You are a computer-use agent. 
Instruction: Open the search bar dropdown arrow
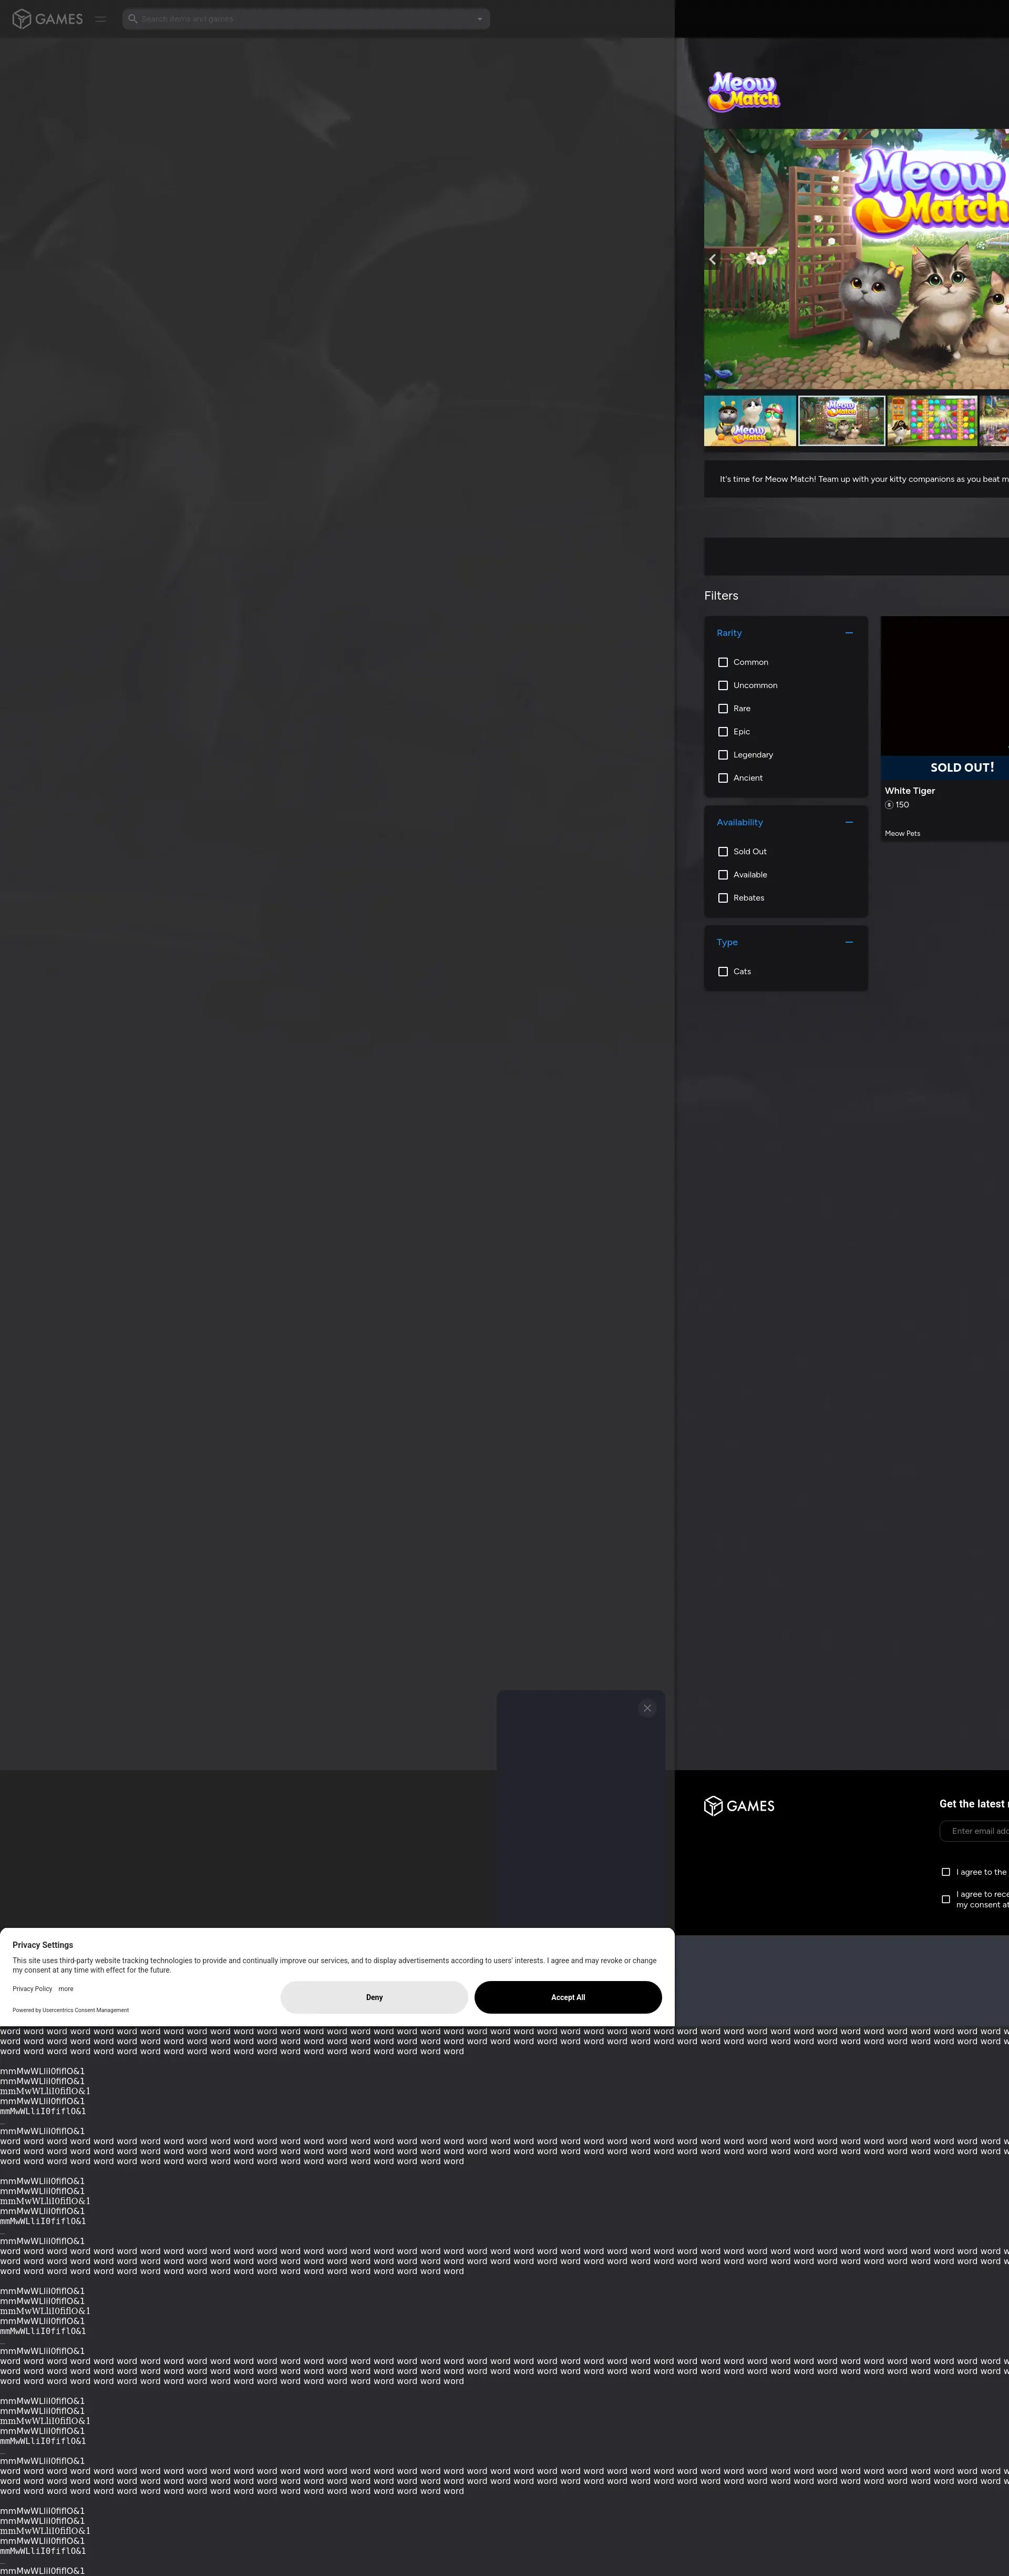479,19
